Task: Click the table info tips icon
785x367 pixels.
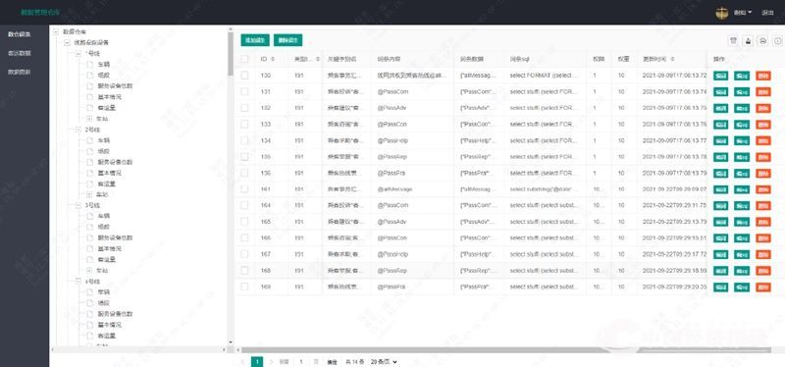Action: coord(777,41)
